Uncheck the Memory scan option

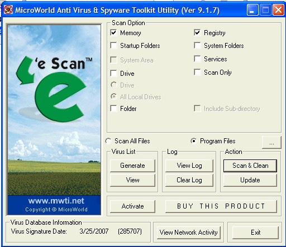click(x=113, y=32)
